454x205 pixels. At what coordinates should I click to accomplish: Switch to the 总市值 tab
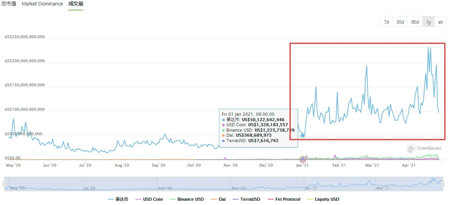9,4
